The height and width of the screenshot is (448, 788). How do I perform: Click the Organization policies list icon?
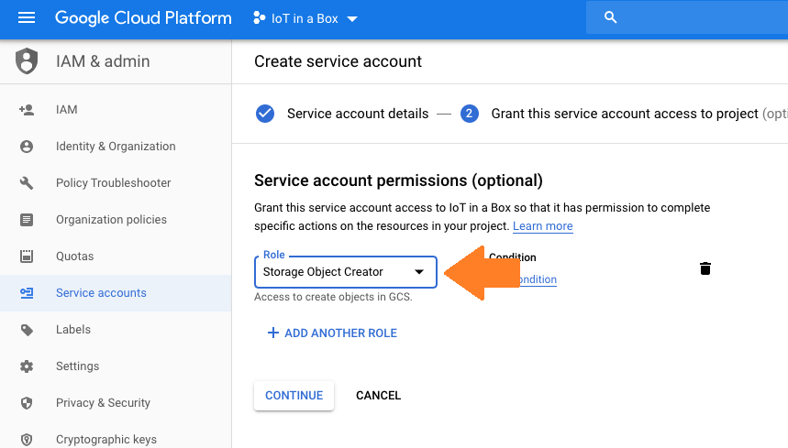pos(27,219)
